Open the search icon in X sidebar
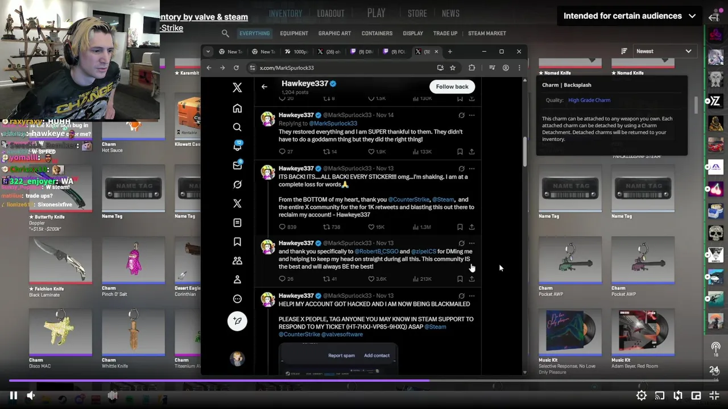 [237, 127]
